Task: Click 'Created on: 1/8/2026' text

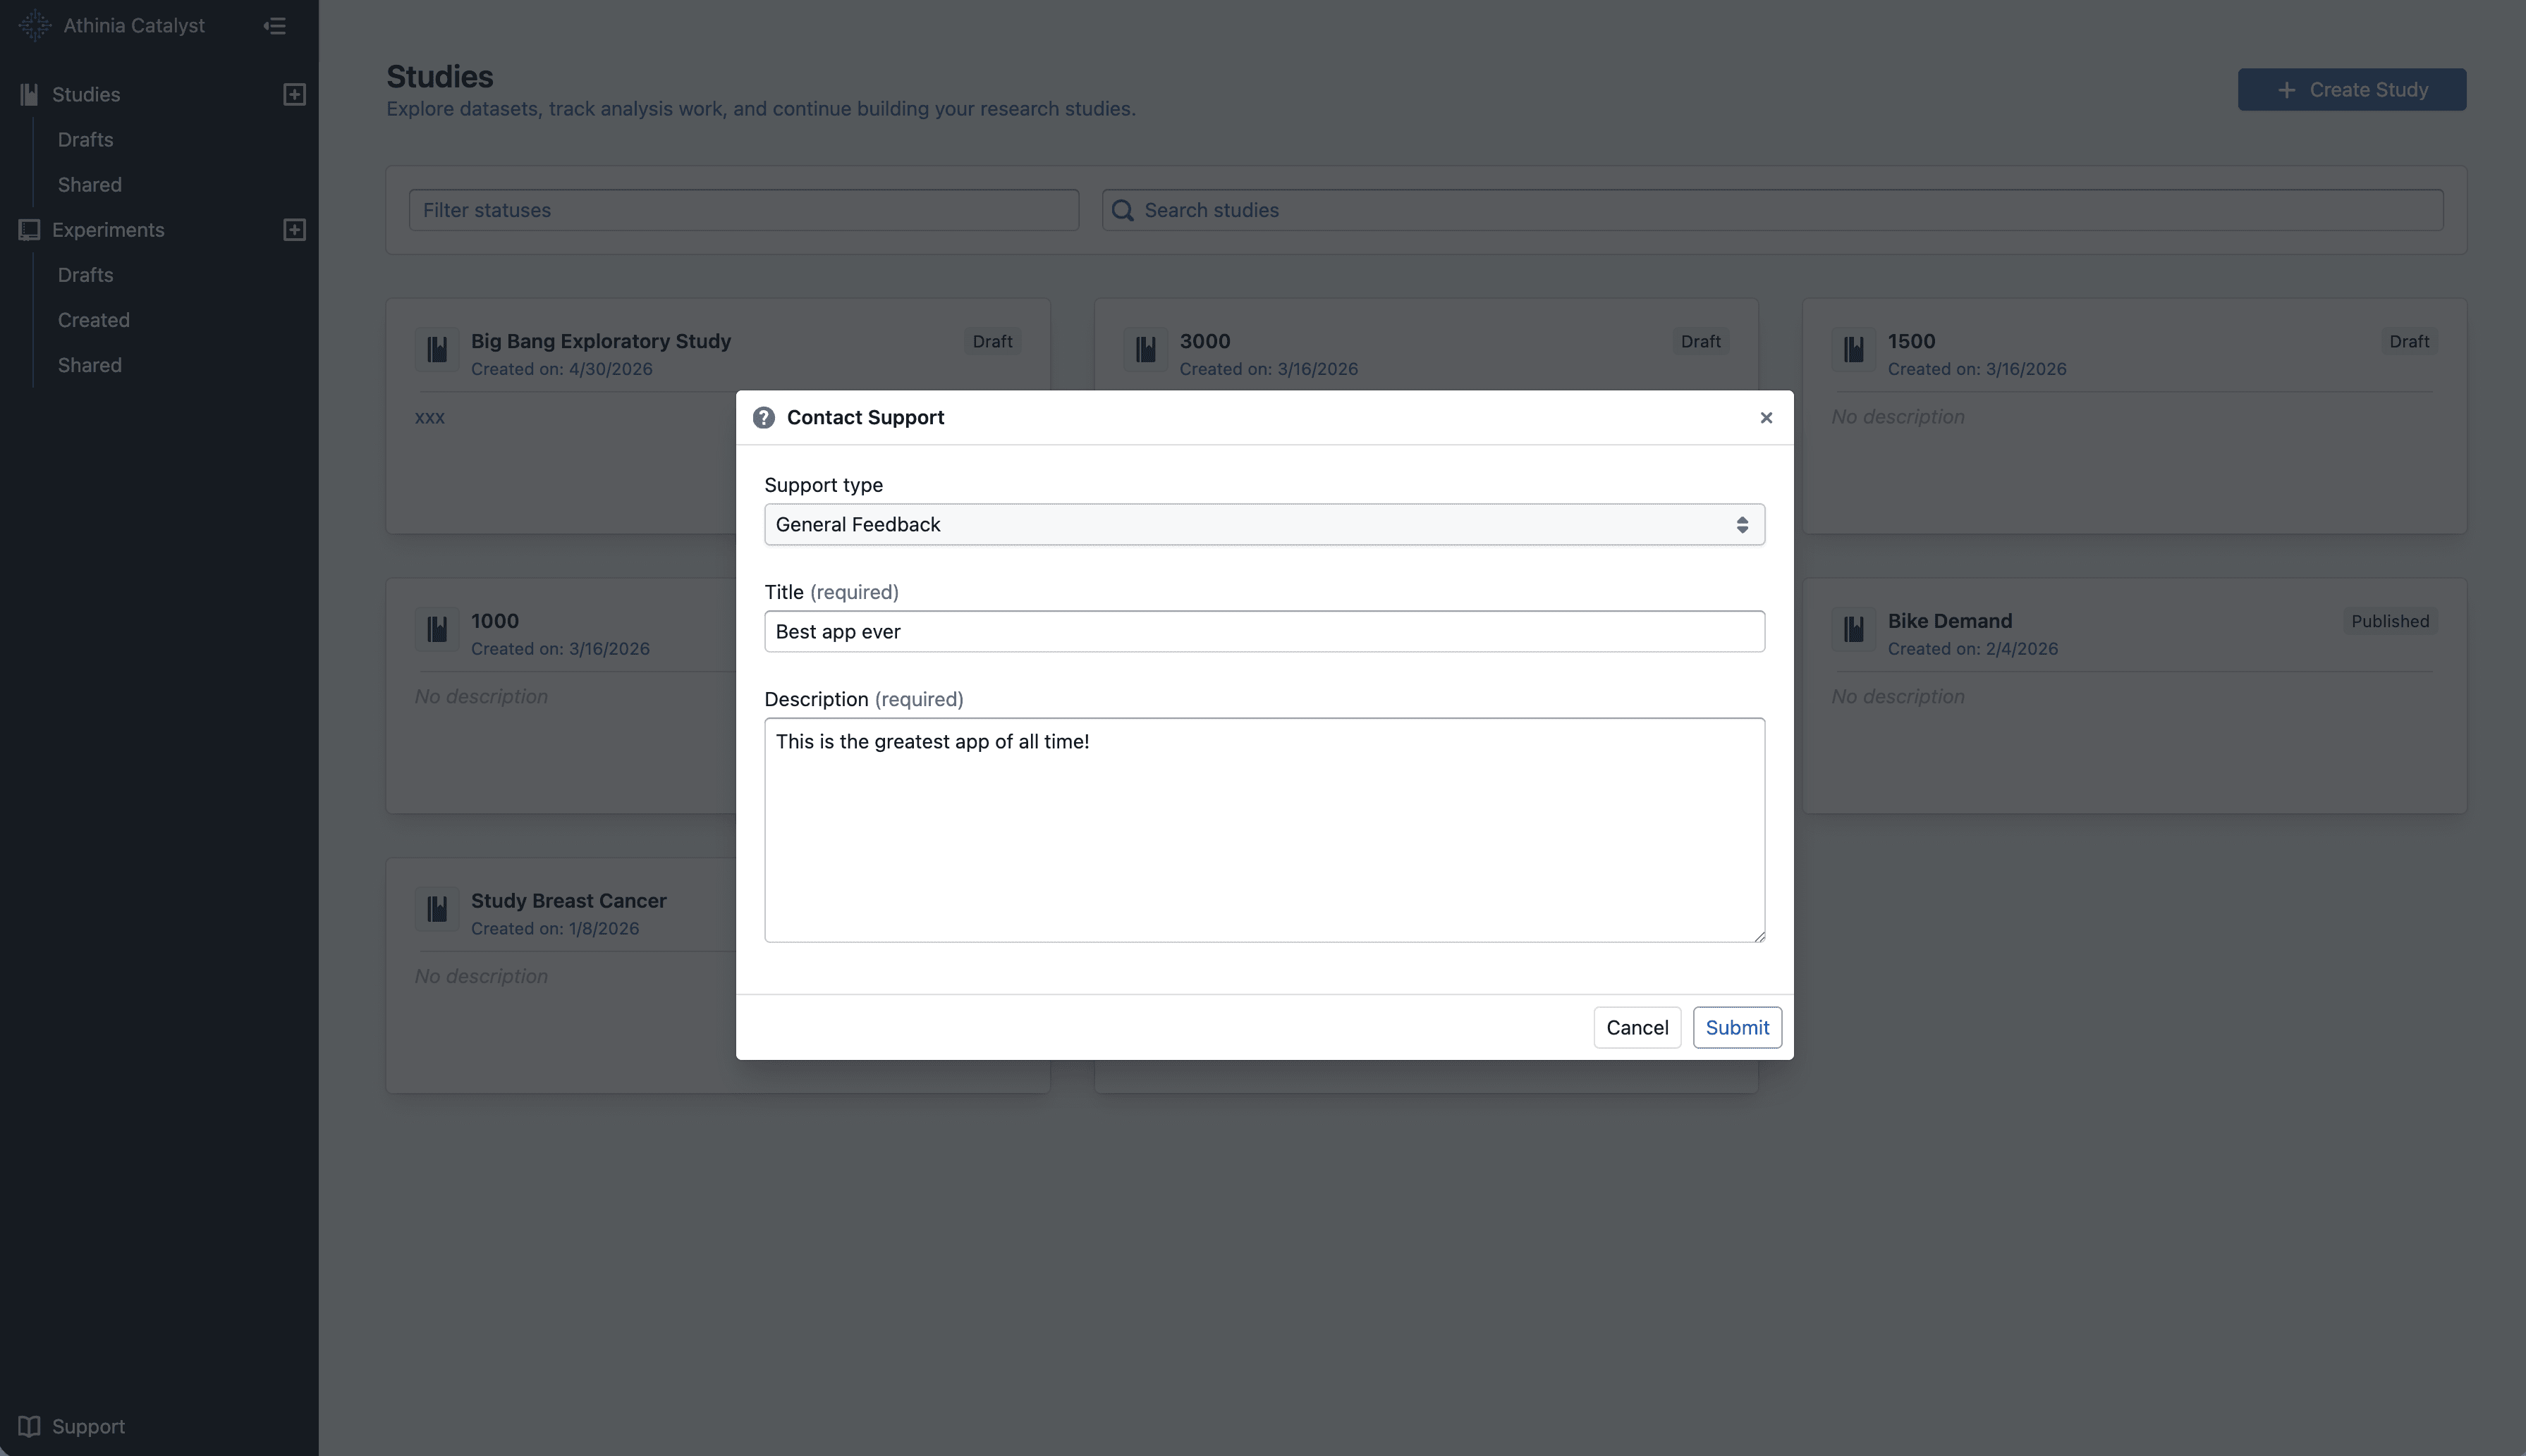Action: click(x=554, y=929)
